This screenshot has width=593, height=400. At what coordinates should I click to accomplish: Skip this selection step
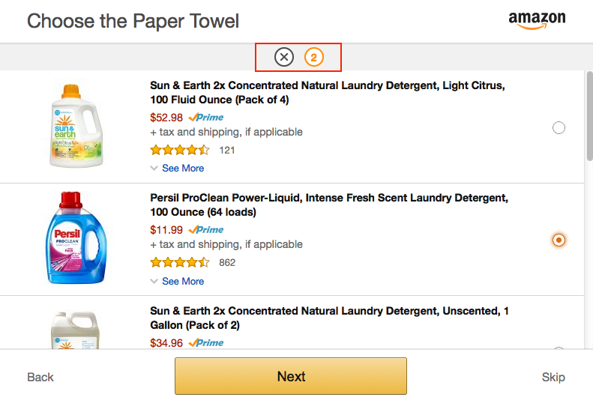[x=553, y=377]
